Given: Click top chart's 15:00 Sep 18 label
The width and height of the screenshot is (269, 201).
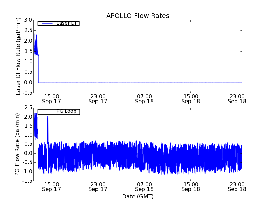Looking at the screenshot, I should pos(191,99).
